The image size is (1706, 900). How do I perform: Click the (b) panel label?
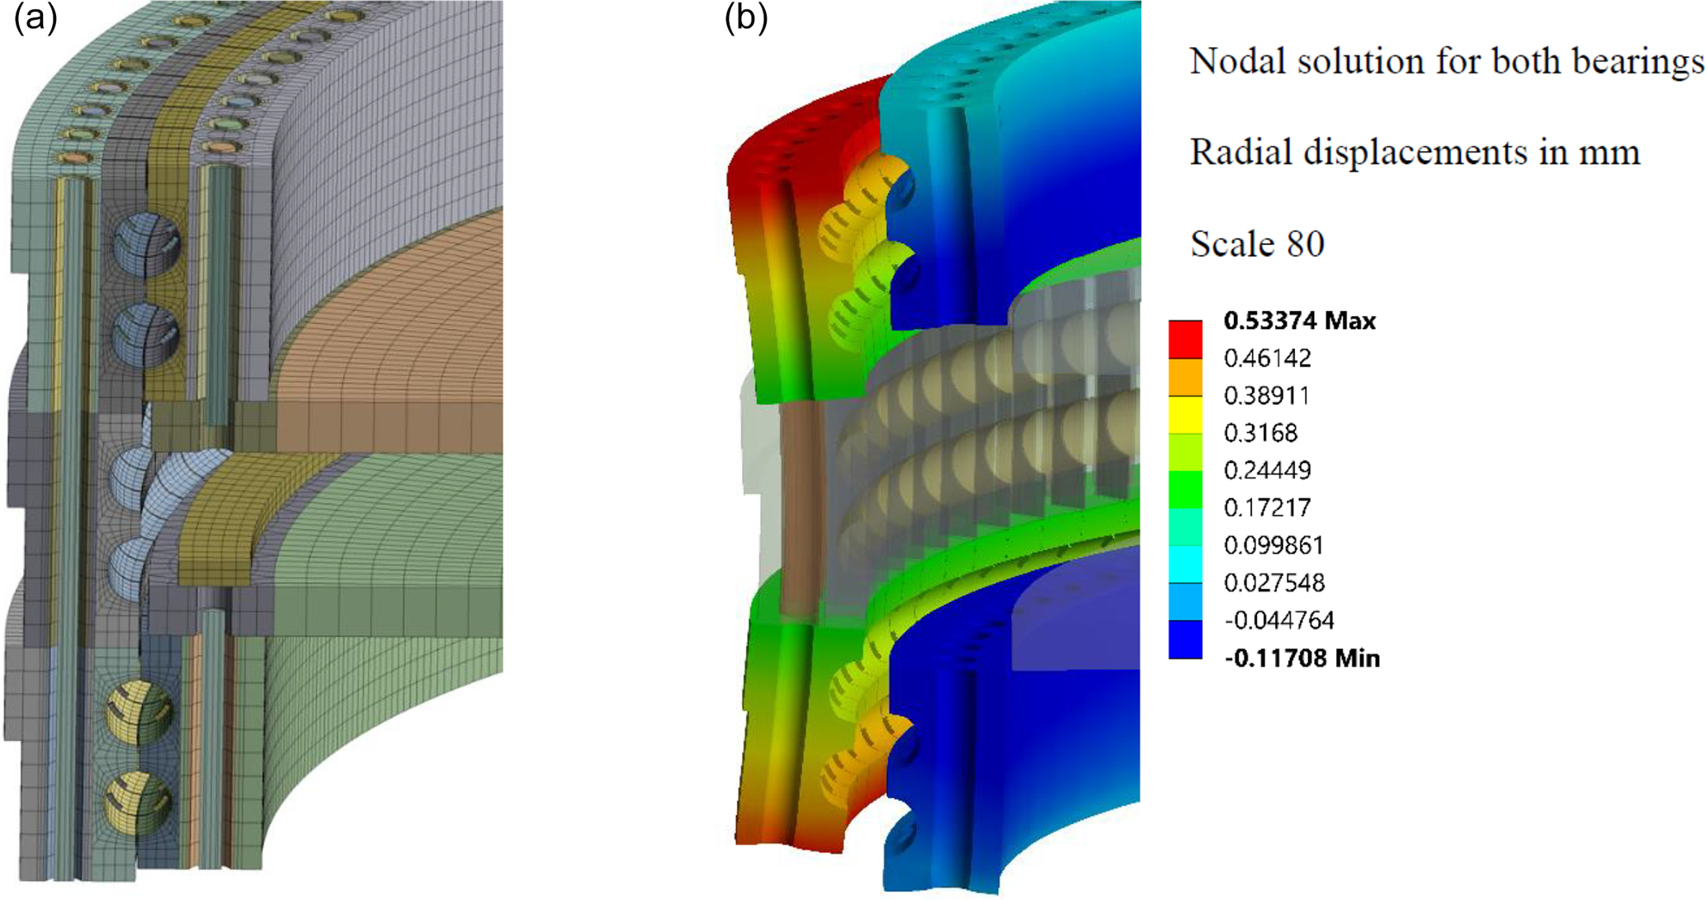coord(745,18)
